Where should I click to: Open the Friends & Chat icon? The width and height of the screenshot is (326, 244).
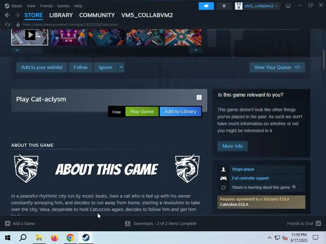tap(318, 223)
